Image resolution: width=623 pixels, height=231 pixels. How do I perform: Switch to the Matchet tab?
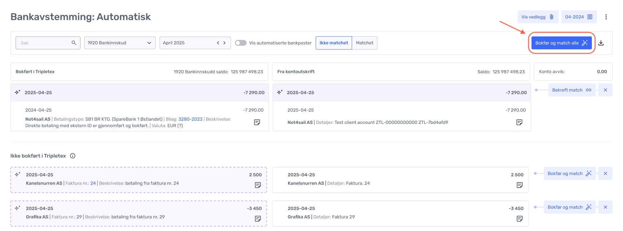(x=364, y=43)
